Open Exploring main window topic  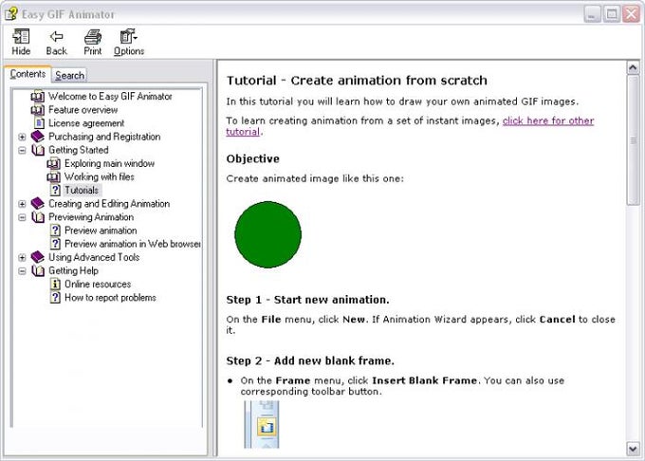(x=109, y=164)
